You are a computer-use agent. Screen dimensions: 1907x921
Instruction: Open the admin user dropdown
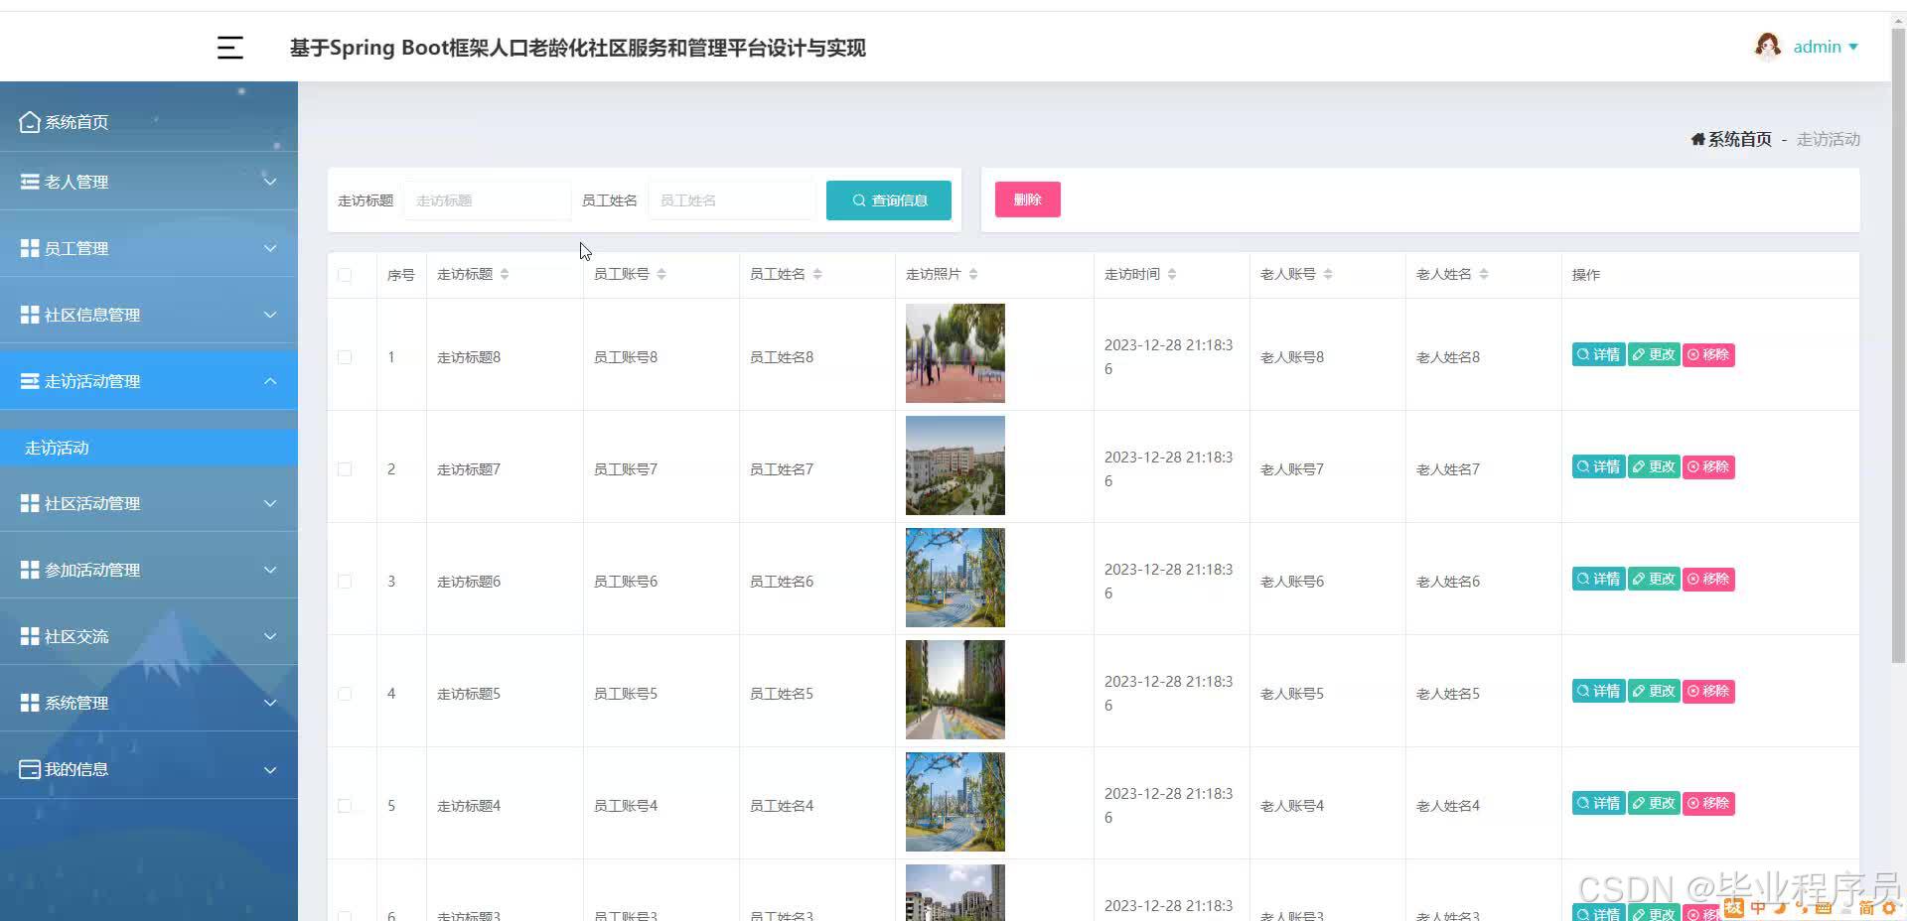(x=1826, y=47)
